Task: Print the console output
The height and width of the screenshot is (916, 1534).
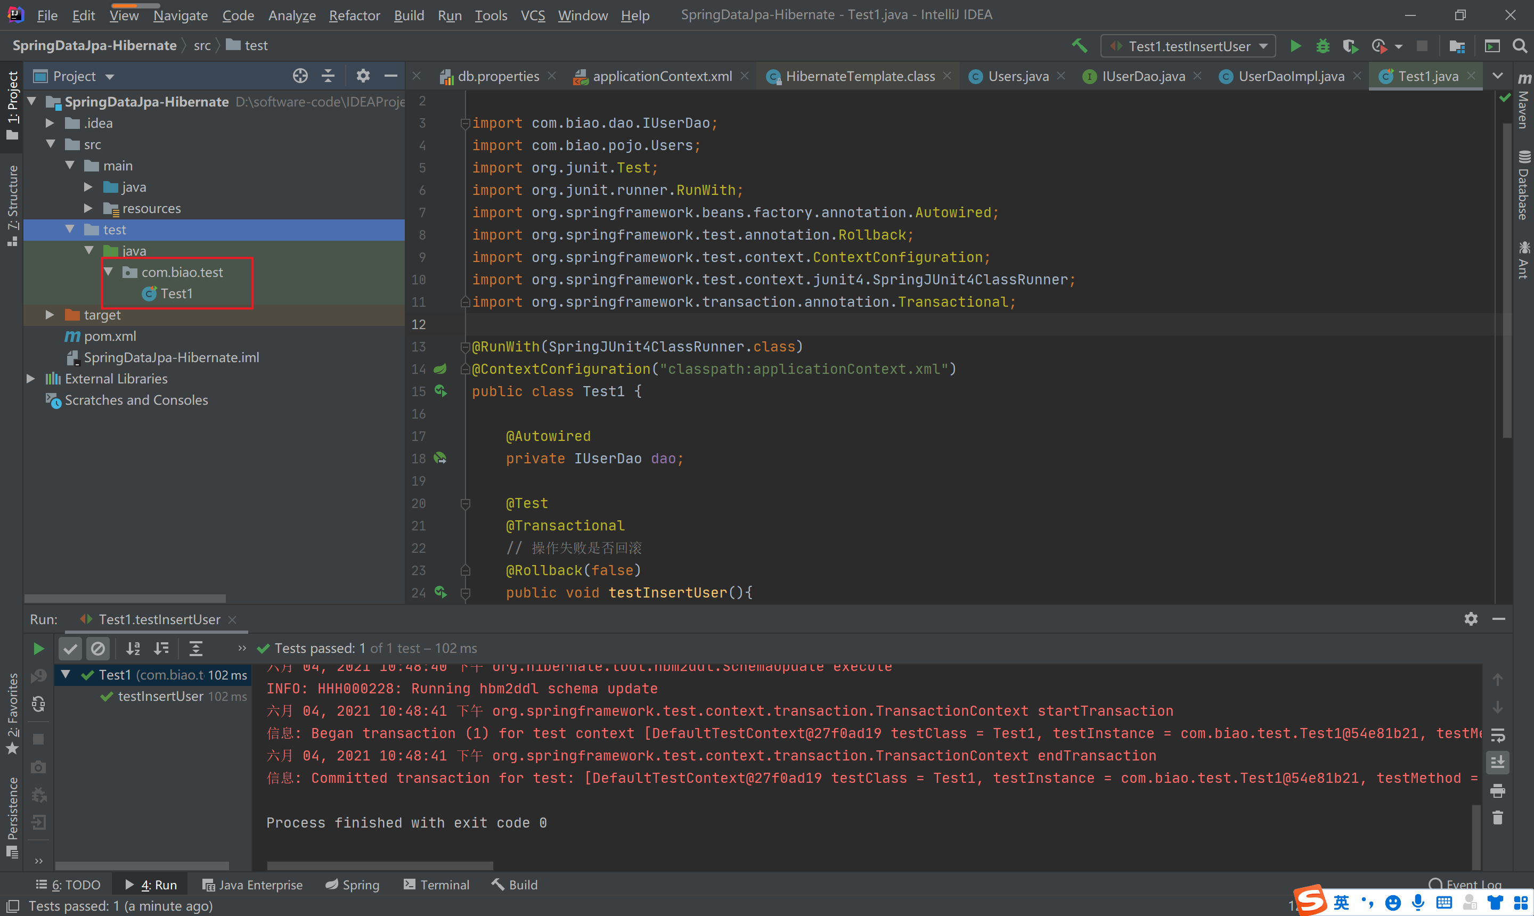Action: tap(1498, 790)
